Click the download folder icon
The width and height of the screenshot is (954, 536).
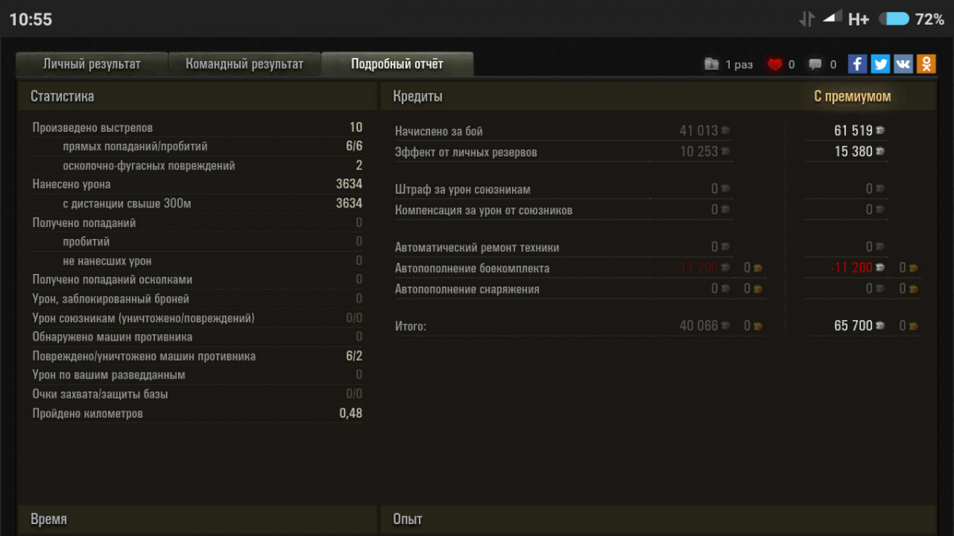click(712, 65)
